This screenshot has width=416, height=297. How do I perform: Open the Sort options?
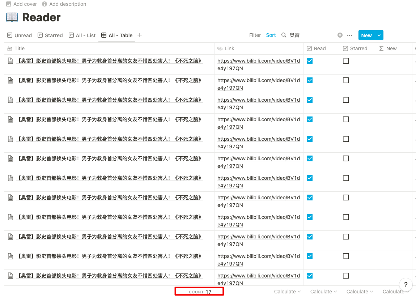271,35
